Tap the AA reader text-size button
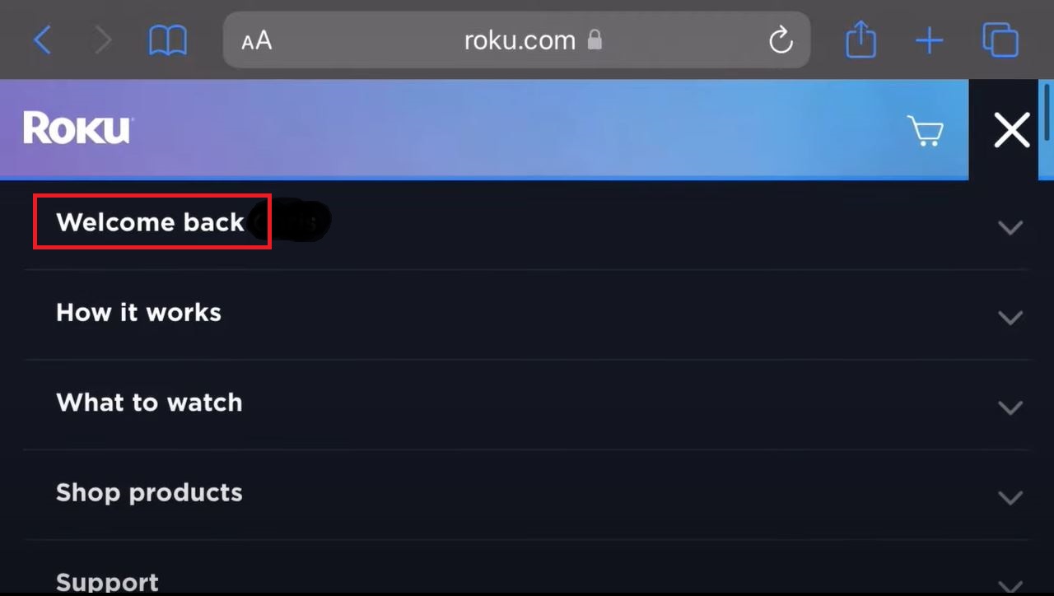The height and width of the screenshot is (596, 1054). point(257,40)
